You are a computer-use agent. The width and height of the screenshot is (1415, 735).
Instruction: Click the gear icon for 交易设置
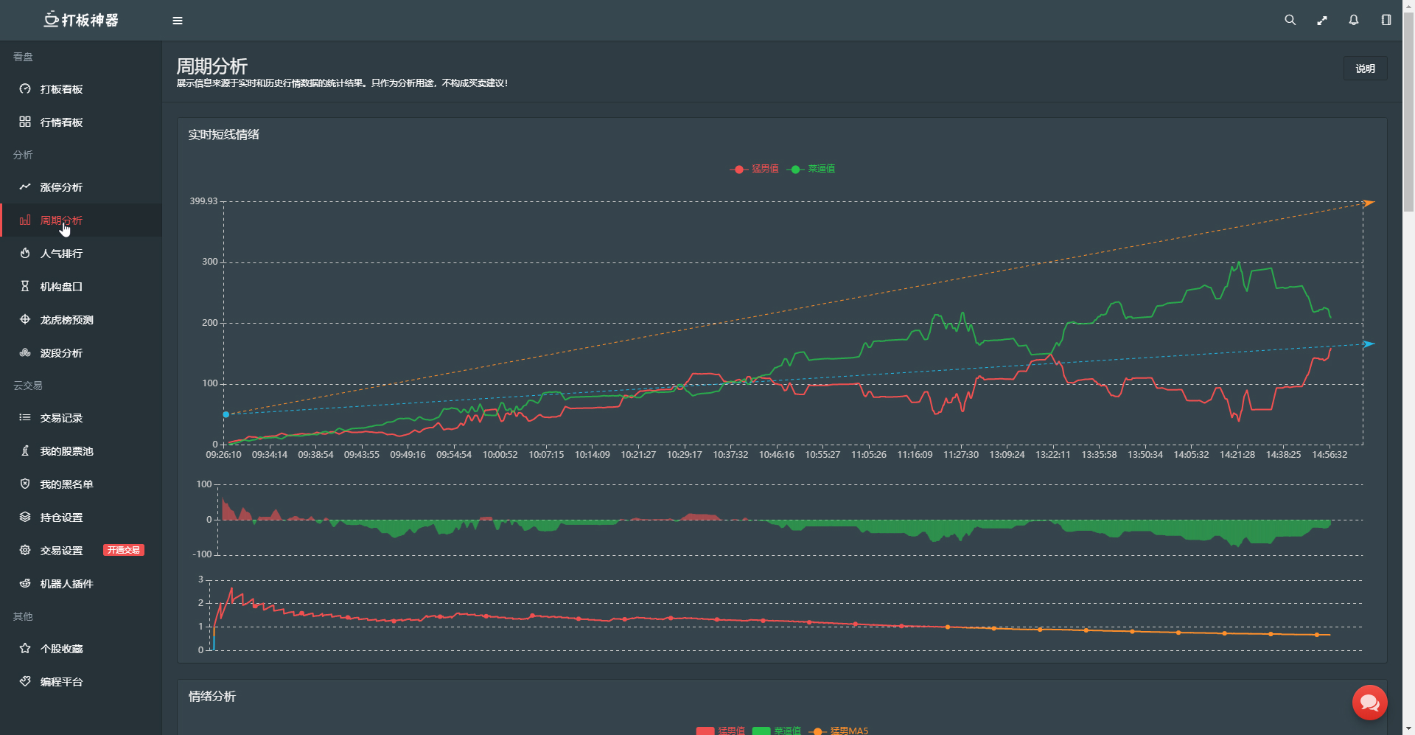(25, 550)
